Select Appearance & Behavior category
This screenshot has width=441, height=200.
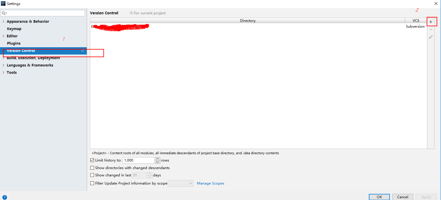pos(28,22)
